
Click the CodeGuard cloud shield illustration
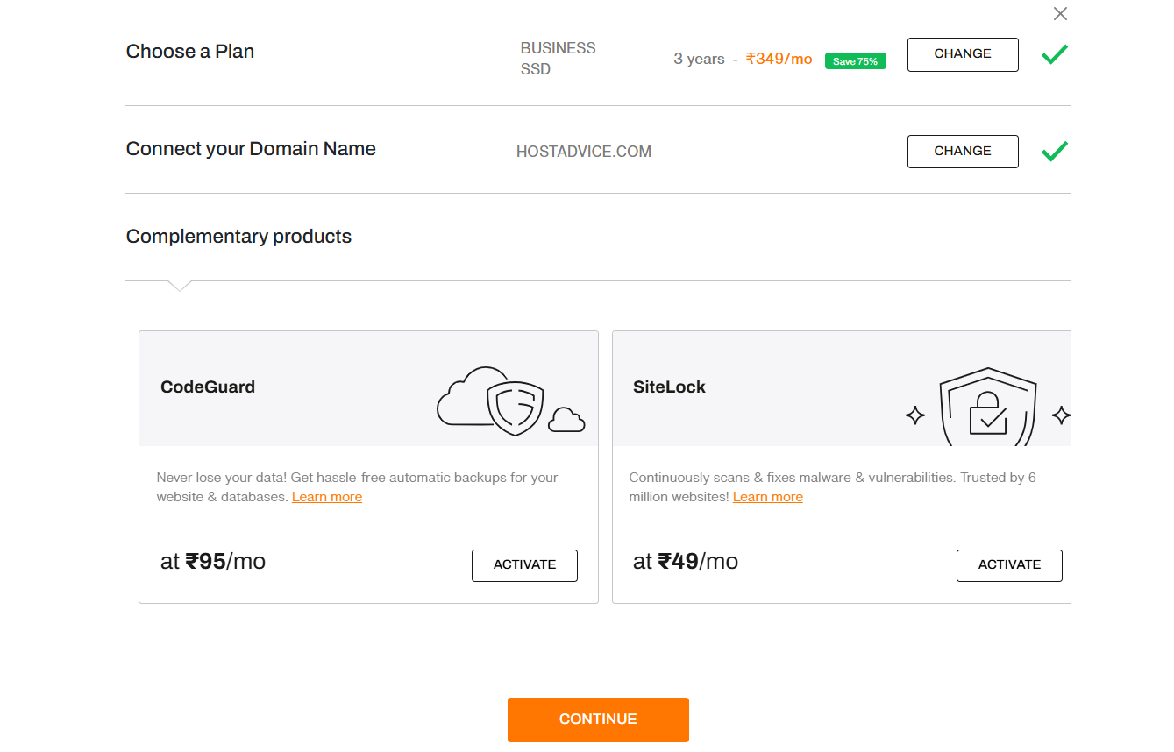pyautogui.click(x=511, y=401)
